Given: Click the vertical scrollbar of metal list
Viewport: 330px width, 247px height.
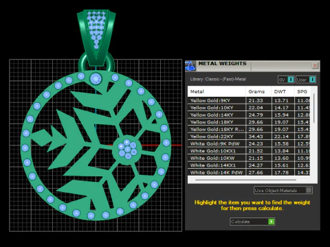Looking at the screenshot, I should [x=314, y=108].
